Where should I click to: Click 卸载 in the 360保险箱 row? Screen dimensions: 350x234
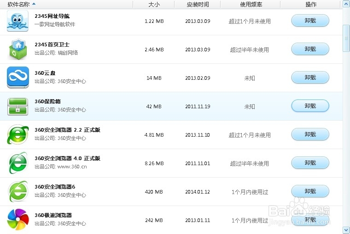(x=310, y=106)
